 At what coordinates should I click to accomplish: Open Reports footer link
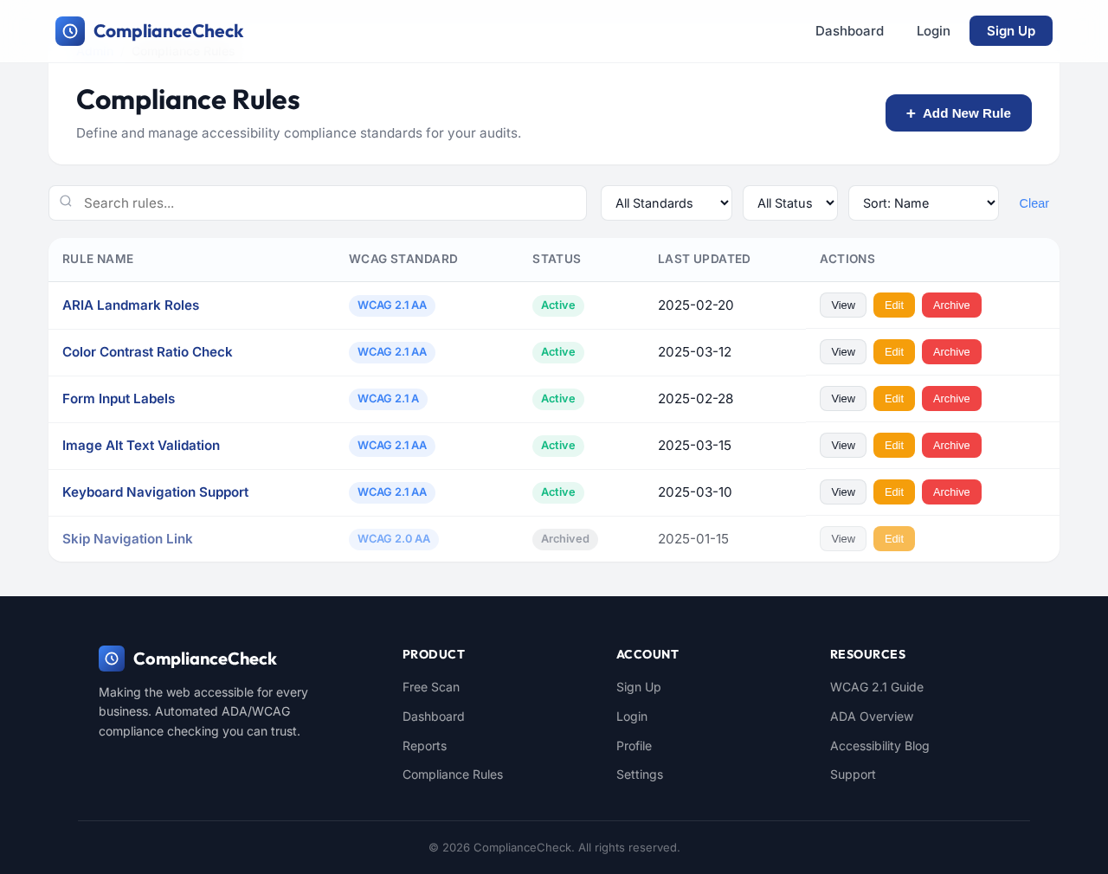[x=424, y=746]
